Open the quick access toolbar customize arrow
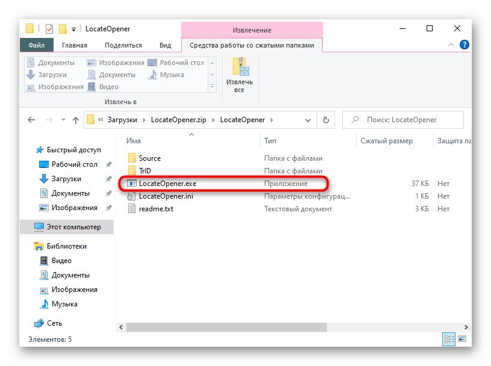491x366 pixels. pos(73,29)
